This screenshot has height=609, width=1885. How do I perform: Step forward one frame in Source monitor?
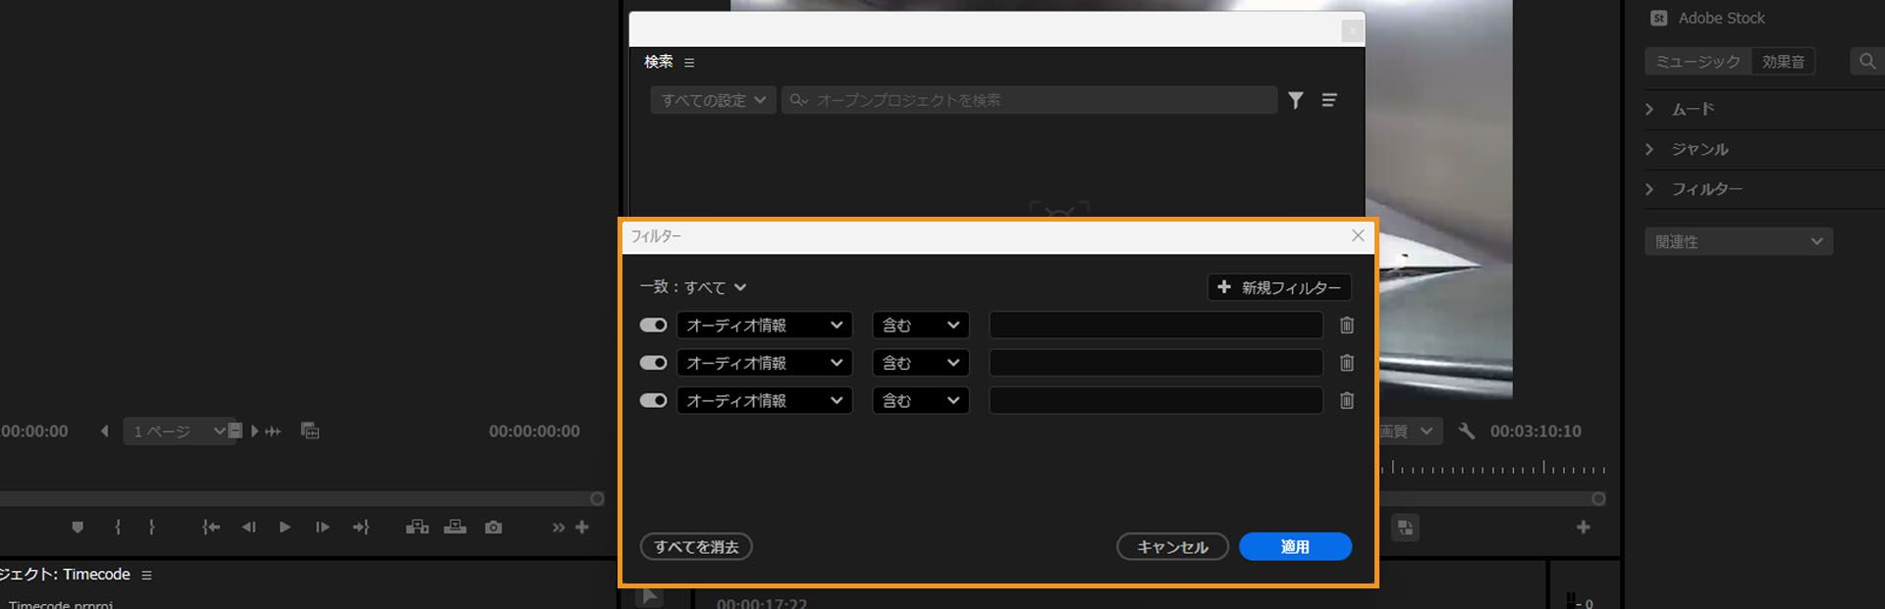[322, 528]
